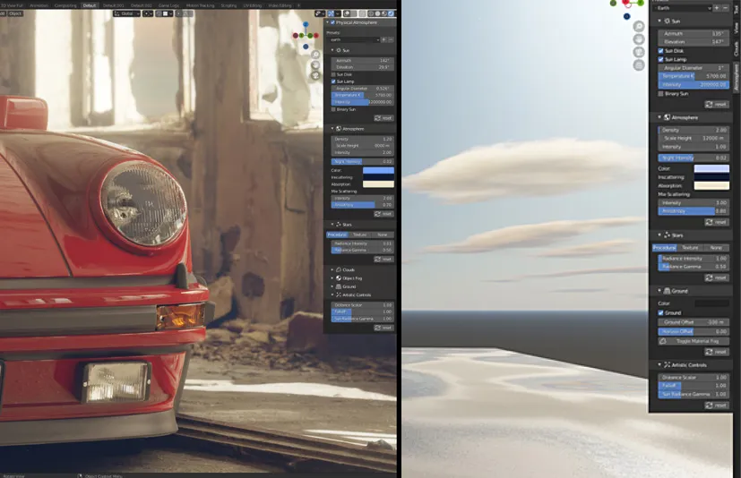This screenshot has width=741, height=478.
Task: Click Anisotropy slider in left panel
Action: [362, 205]
